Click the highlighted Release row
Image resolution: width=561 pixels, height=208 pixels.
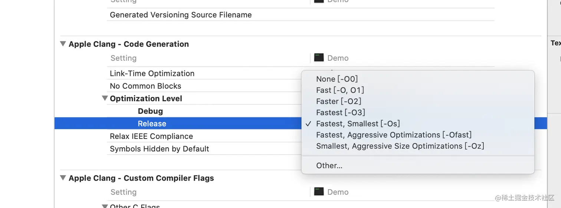pyautogui.click(x=152, y=124)
